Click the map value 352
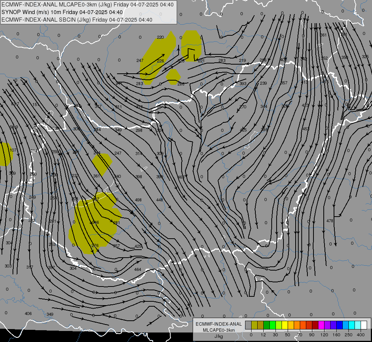The image size is (372, 342). (x=324, y=58)
